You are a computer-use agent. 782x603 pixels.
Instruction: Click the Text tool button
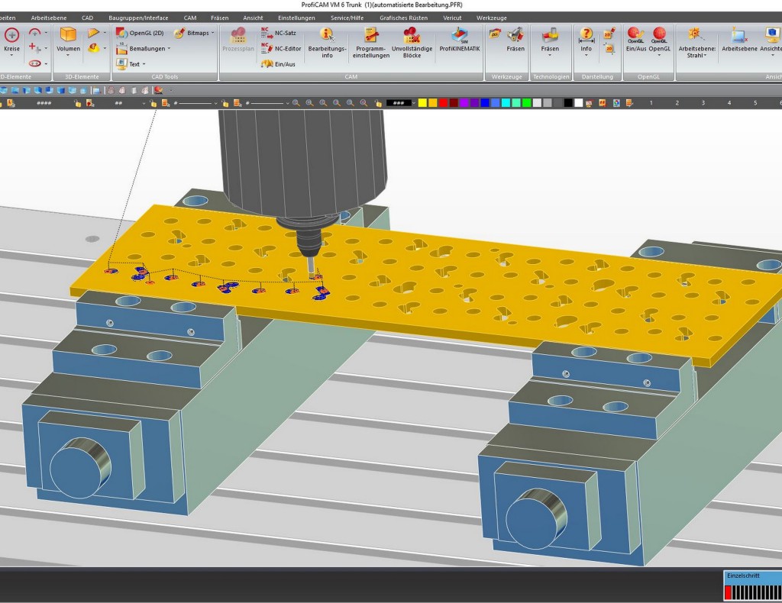pyautogui.click(x=131, y=64)
